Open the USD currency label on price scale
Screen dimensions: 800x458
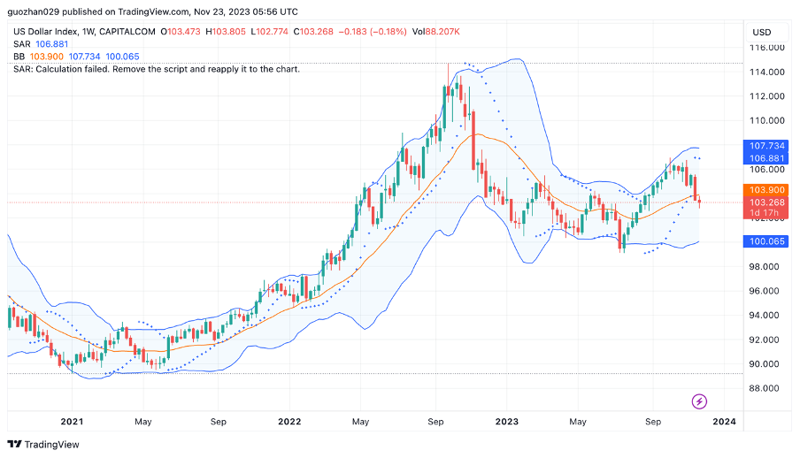pyautogui.click(x=761, y=32)
